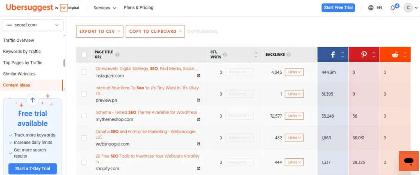Open Links dropdown for preview.ph row

[x=294, y=94]
